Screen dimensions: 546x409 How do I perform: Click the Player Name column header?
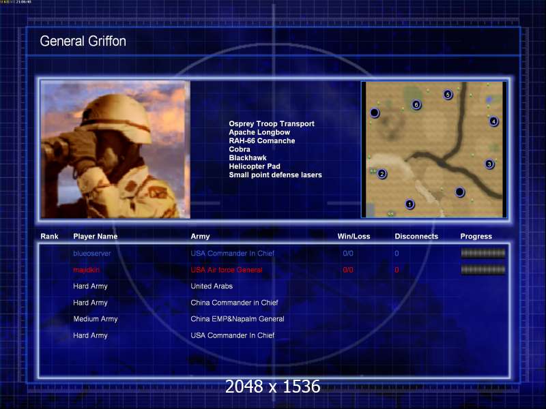pos(95,236)
